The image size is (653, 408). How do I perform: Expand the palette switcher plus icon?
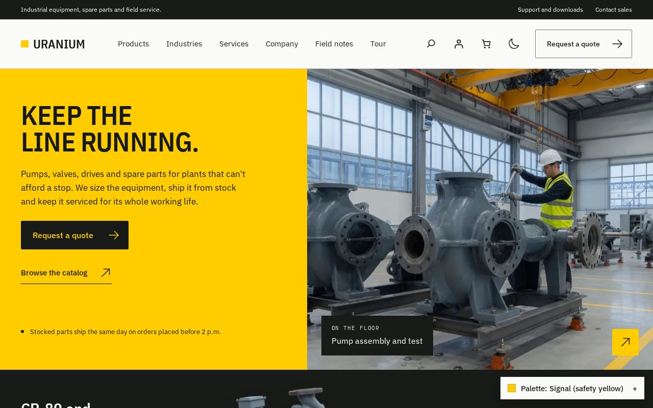[635, 389]
